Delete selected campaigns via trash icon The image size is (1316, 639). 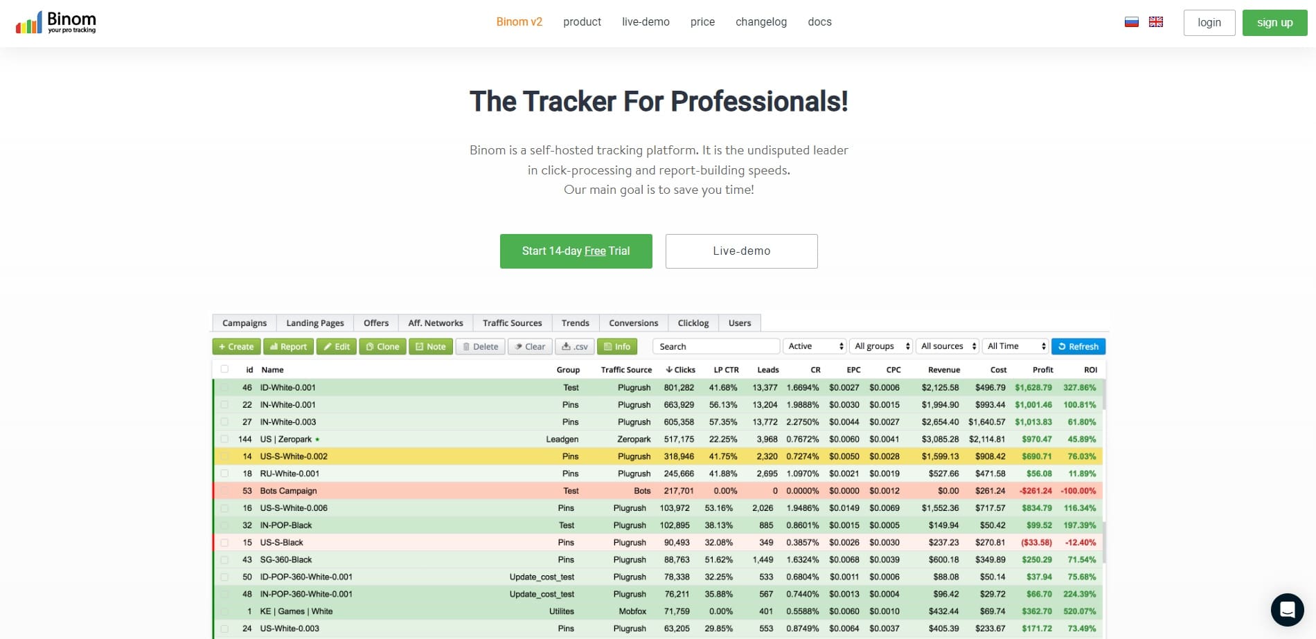(x=479, y=346)
